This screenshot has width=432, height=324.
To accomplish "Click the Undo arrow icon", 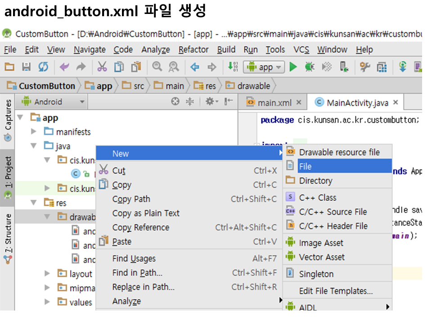I will (x=65, y=67).
